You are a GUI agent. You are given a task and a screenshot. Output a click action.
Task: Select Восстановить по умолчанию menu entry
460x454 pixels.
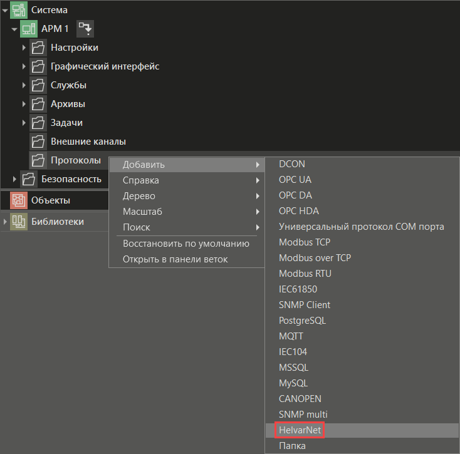coord(186,244)
